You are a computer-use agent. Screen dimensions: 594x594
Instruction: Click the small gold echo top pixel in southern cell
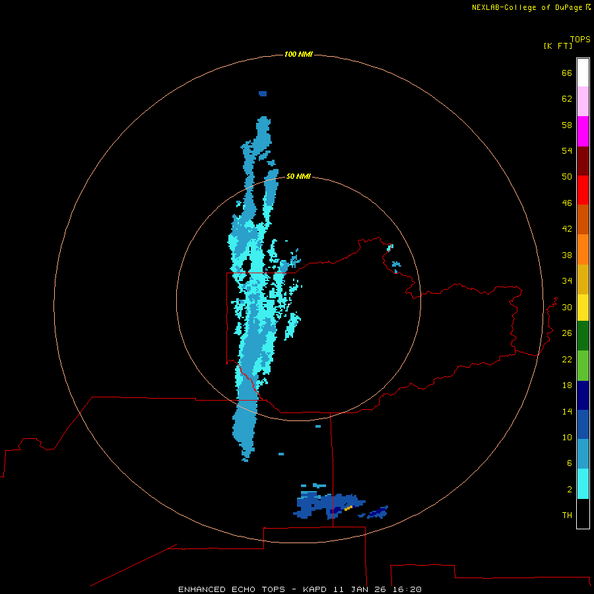(x=348, y=508)
